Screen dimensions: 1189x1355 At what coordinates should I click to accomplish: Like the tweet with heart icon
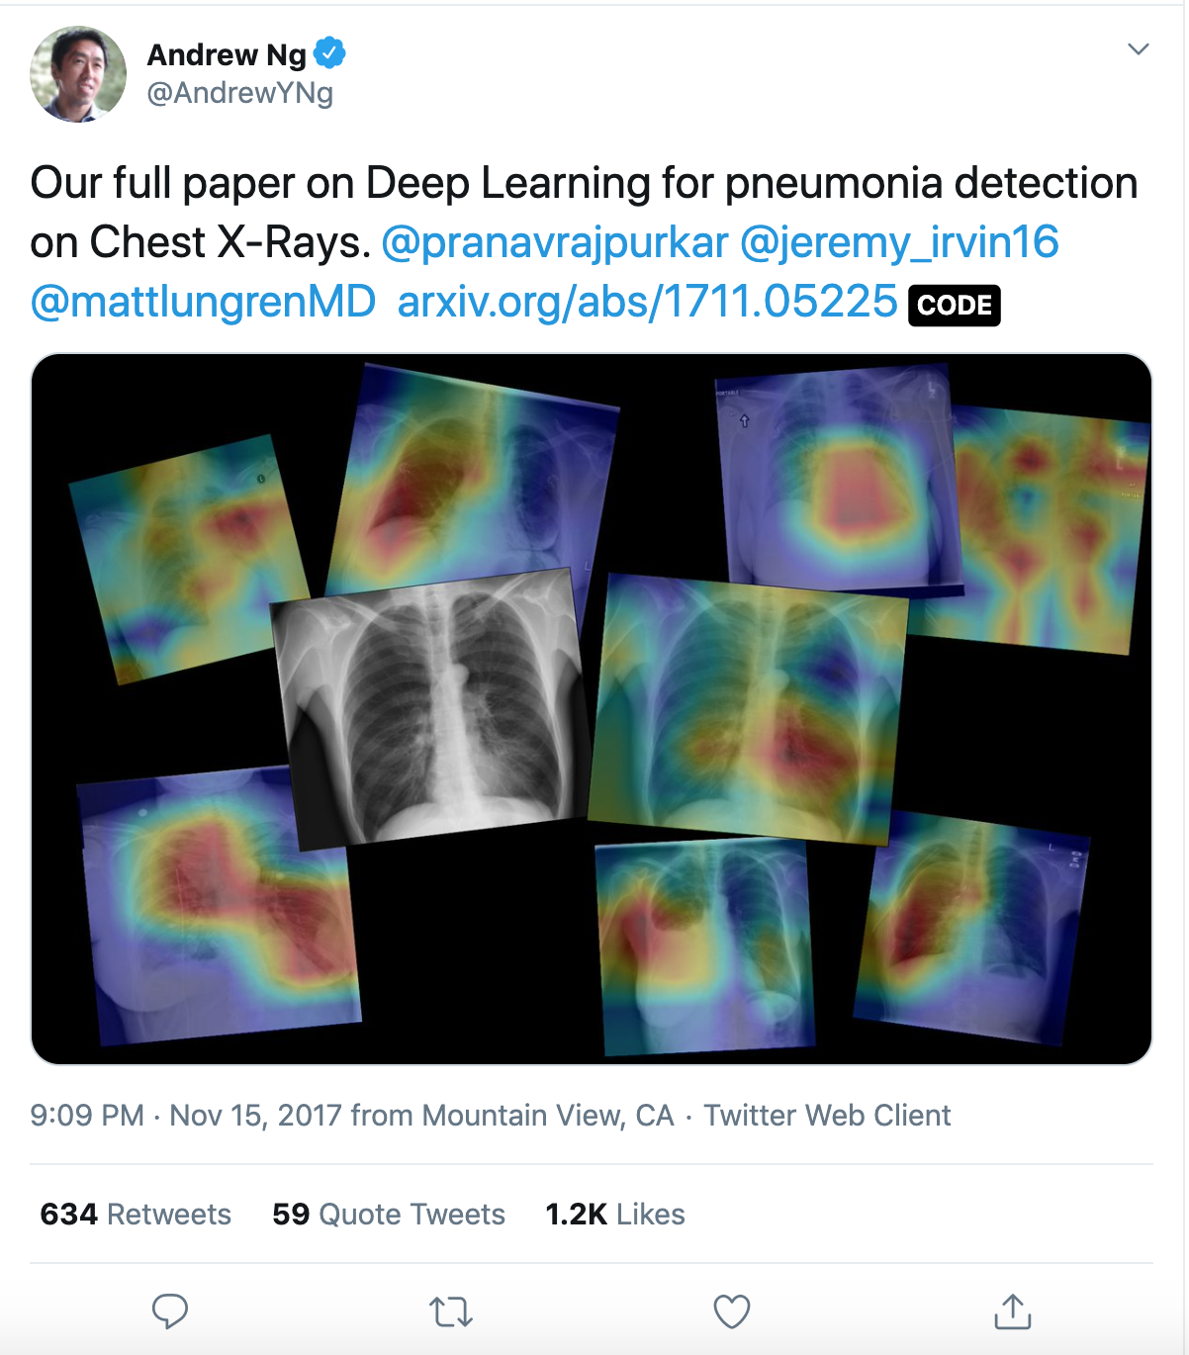732,1312
